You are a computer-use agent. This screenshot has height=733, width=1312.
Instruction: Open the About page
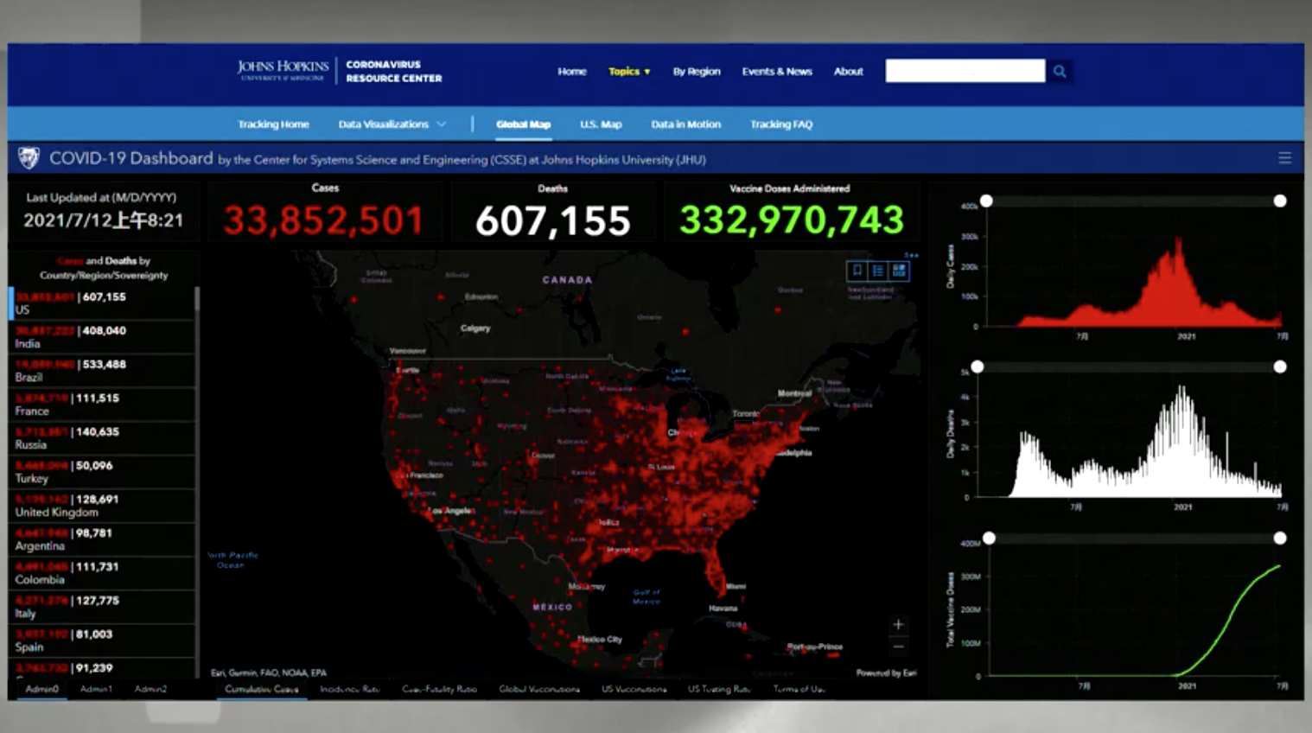(x=849, y=72)
